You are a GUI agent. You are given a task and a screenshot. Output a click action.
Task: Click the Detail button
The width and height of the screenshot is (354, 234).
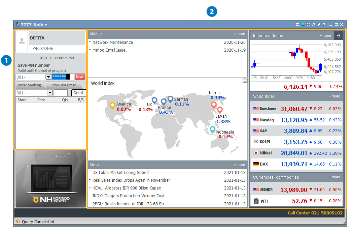(78, 93)
